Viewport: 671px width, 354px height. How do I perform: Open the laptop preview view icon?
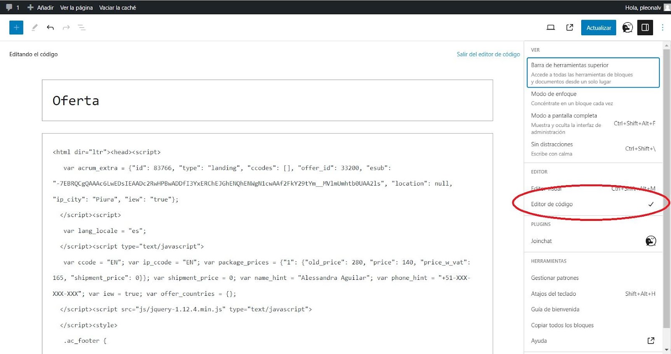coord(551,28)
